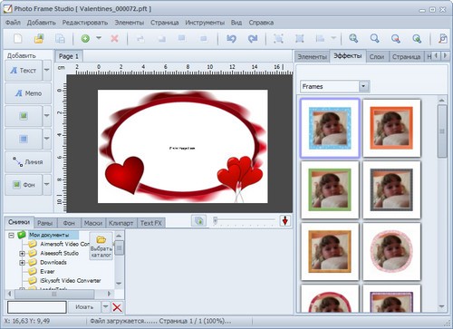Click the Open file folder toolbar icon
Image resolution: width=453 pixels, height=329 pixels.
point(39,39)
